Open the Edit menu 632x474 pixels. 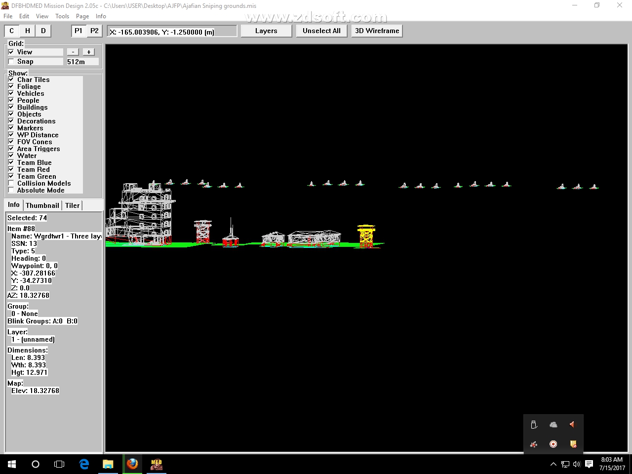pyautogui.click(x=24, y=16)
